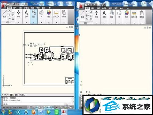Toggle Ortho mode in left window status bar
The image size is (153, 115).
(34, 107)
